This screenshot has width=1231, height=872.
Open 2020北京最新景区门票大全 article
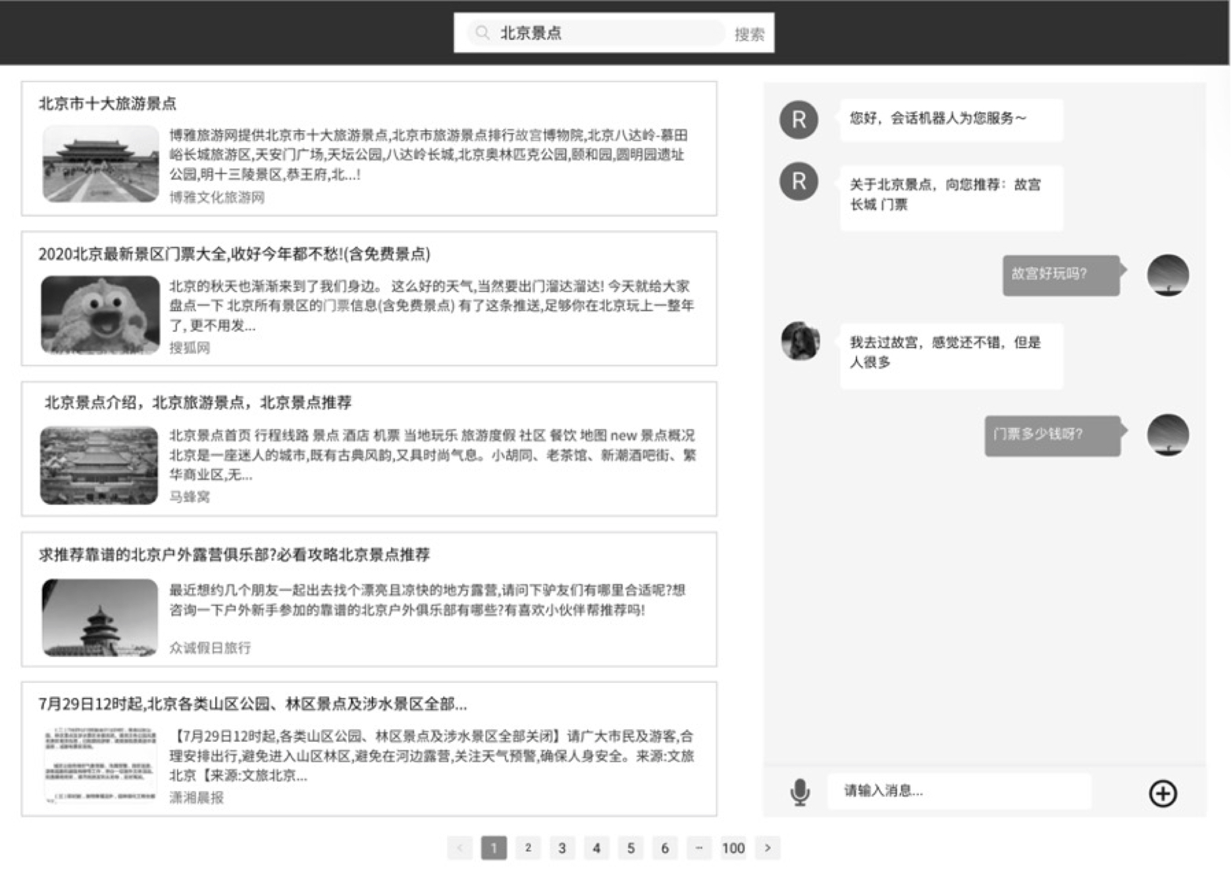234,254
